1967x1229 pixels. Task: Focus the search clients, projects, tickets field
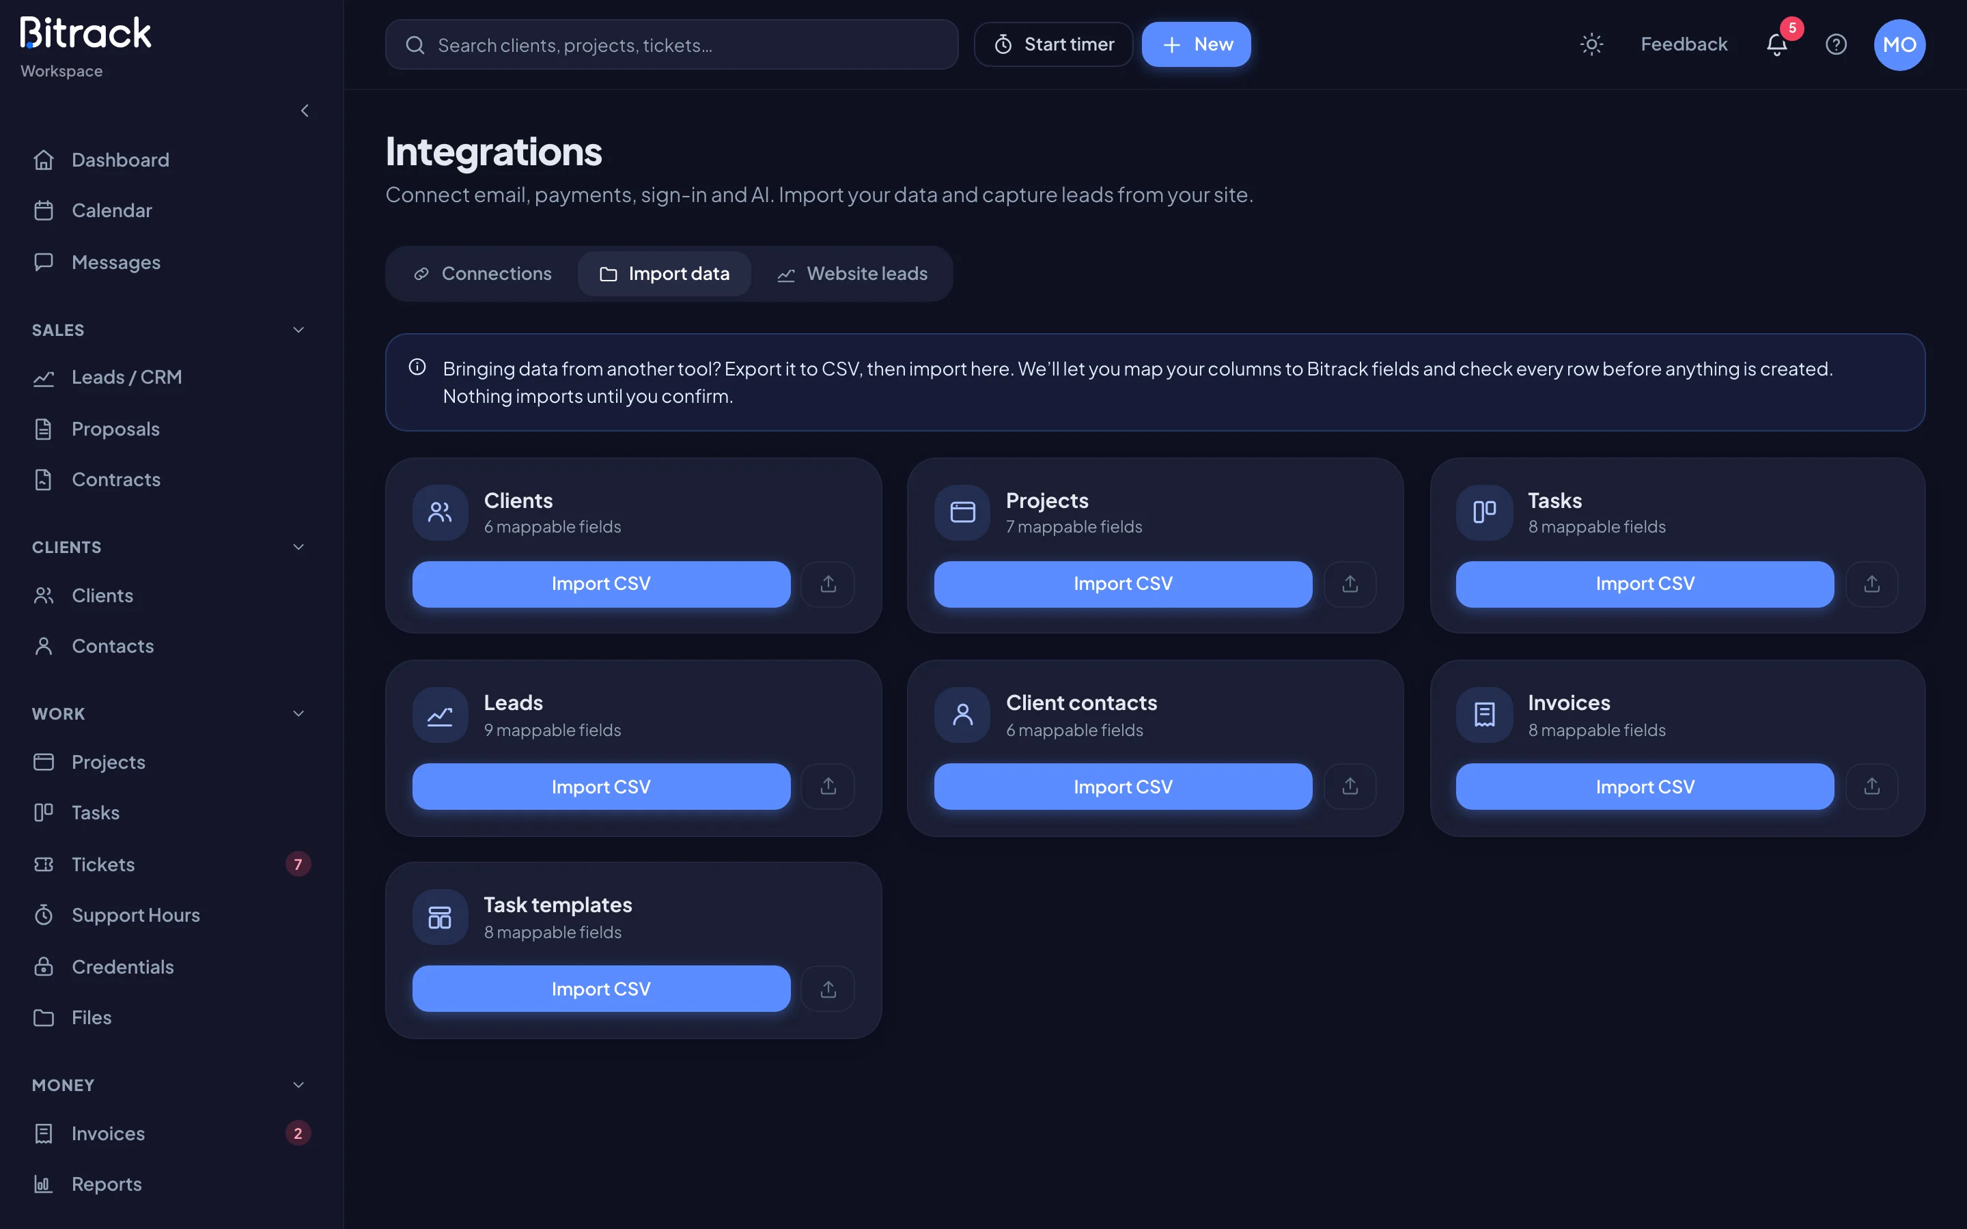click(x=671, y=44)
